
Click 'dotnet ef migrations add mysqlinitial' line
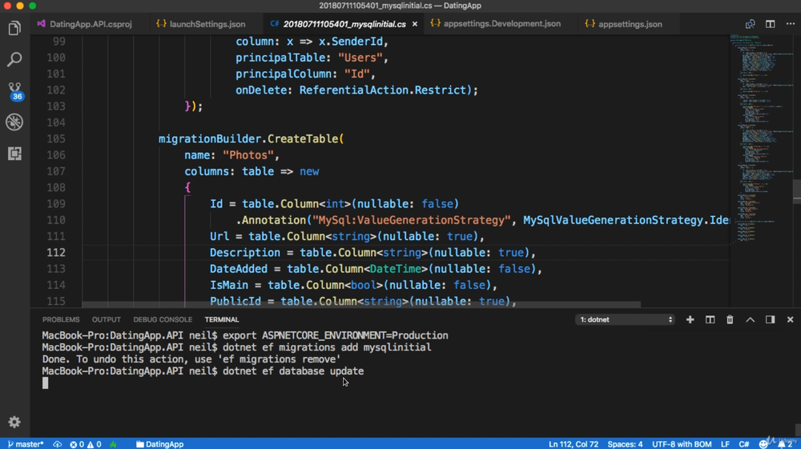pyautogui.click(x=327, y=347)
